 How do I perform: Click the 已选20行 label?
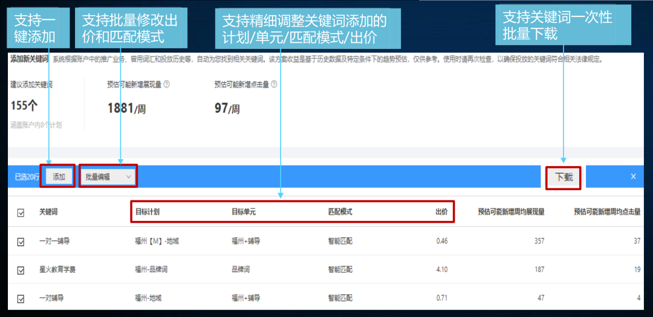click(27, 178)
